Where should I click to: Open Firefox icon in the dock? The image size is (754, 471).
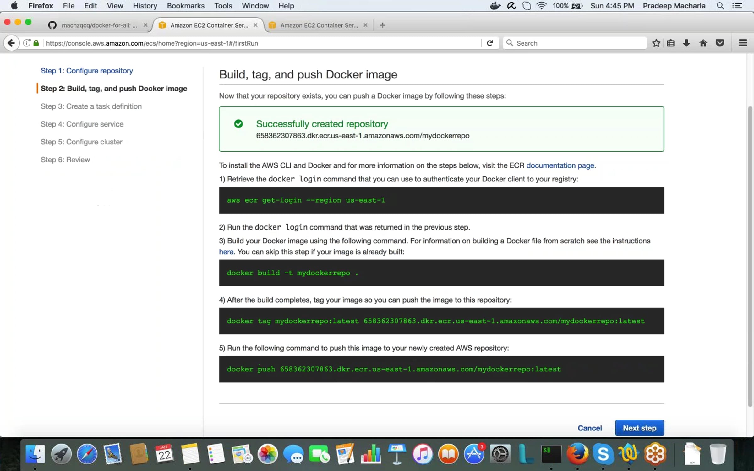point(577,454)
